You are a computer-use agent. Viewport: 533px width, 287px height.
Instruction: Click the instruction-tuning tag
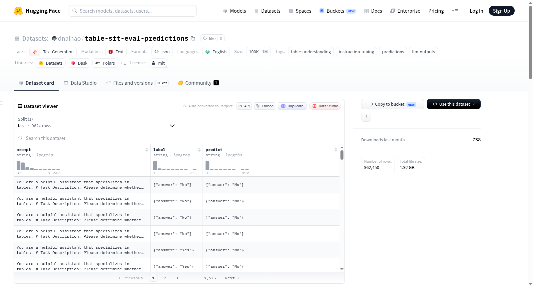click(x=356, y=52)
